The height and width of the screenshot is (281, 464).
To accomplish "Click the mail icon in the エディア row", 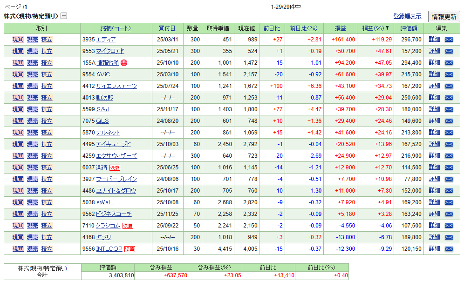I will pyautogui.click(x=449, y=40).
